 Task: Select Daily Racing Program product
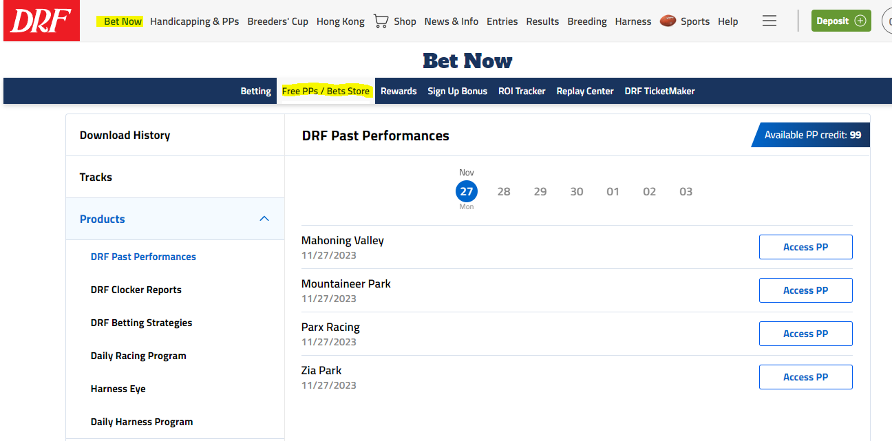click(138, 356)
